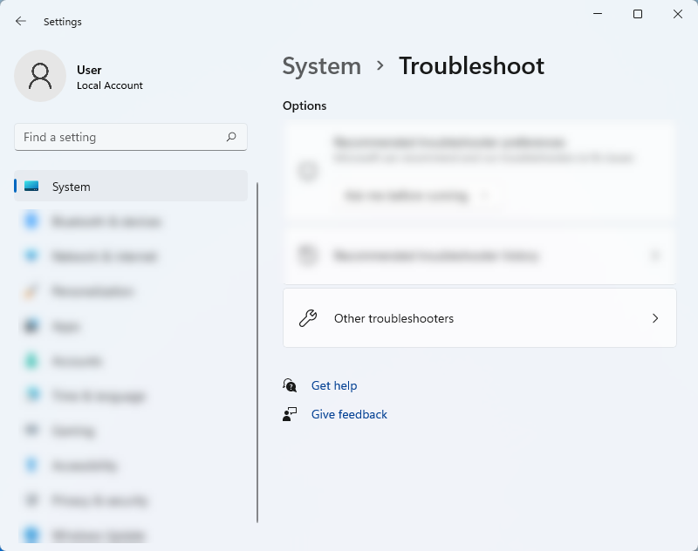Open Time & language settings icon
Image resolution: width=698 pixels, height=551 pixels.
tap(32, 396)
